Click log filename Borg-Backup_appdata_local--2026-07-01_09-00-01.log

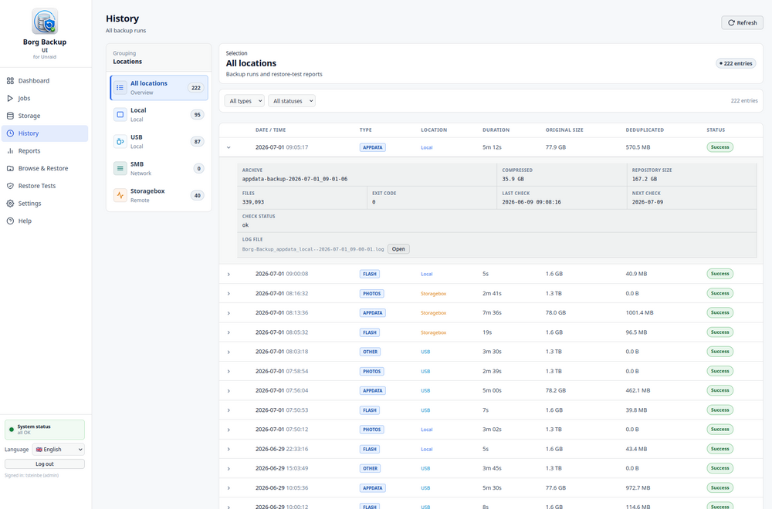tap(313, 249)
